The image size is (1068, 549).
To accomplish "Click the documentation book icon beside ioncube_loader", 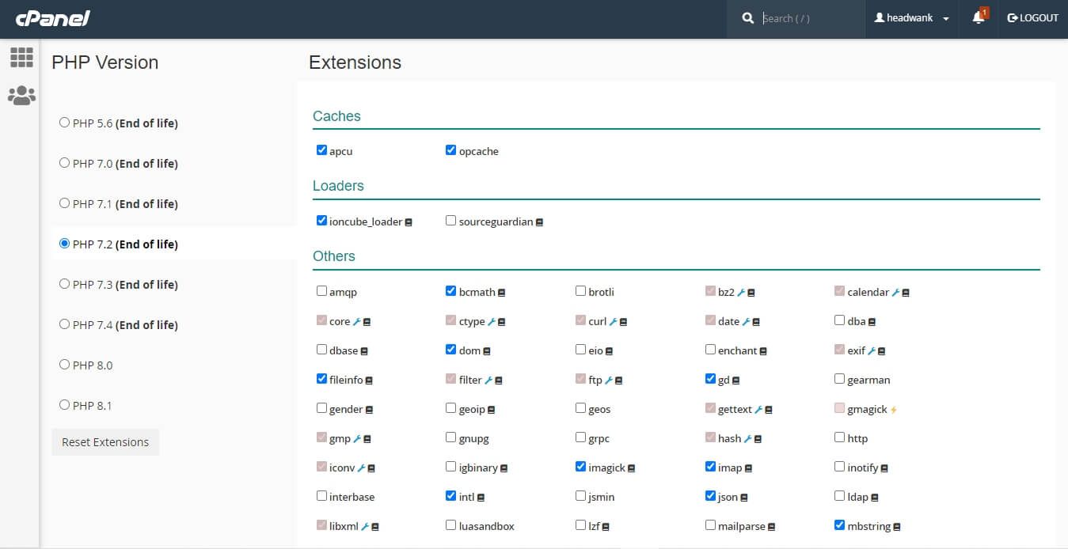I will coord(409,222).
